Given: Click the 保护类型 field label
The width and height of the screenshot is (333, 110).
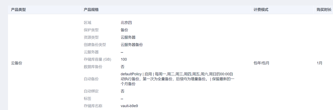Looking at the screenshot, I should click(x=91, y=30).
